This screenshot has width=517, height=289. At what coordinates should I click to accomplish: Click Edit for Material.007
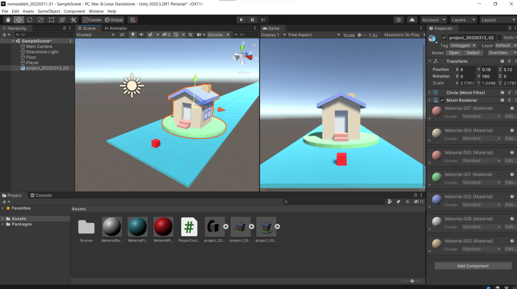[510, 117]
